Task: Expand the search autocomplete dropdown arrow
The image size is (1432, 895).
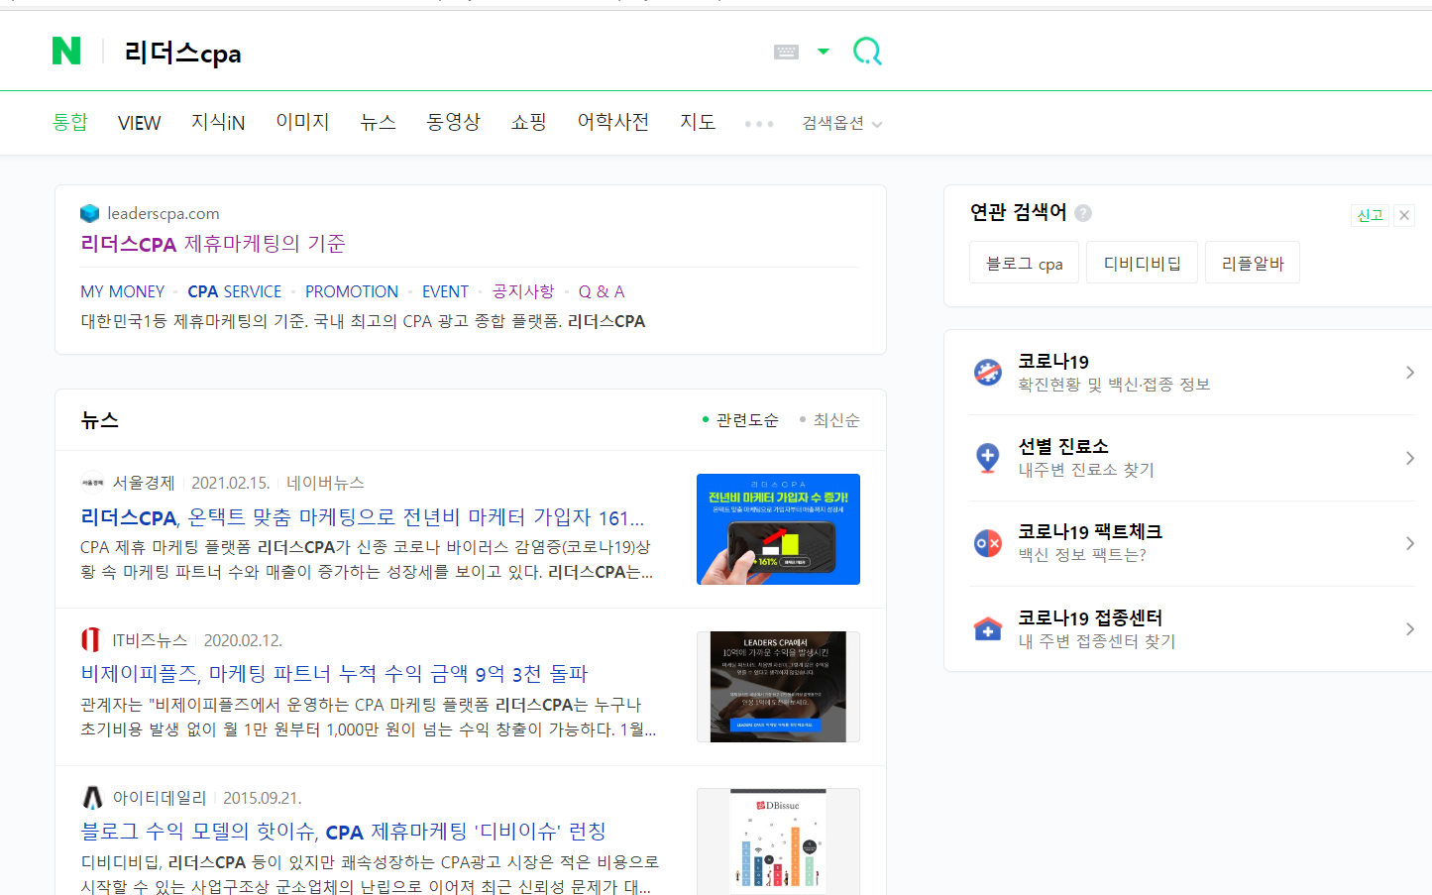Action: coord(824,52)
